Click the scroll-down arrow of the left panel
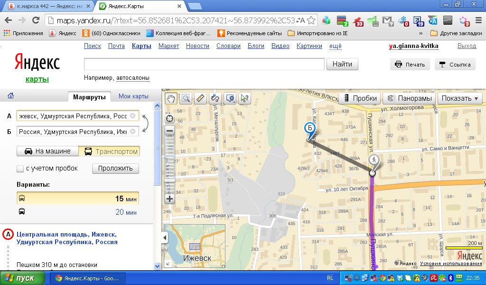Viewport: 486px width, 285px height. point(157,266)
